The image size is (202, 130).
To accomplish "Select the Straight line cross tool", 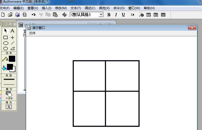I will (x=13, y=37).
